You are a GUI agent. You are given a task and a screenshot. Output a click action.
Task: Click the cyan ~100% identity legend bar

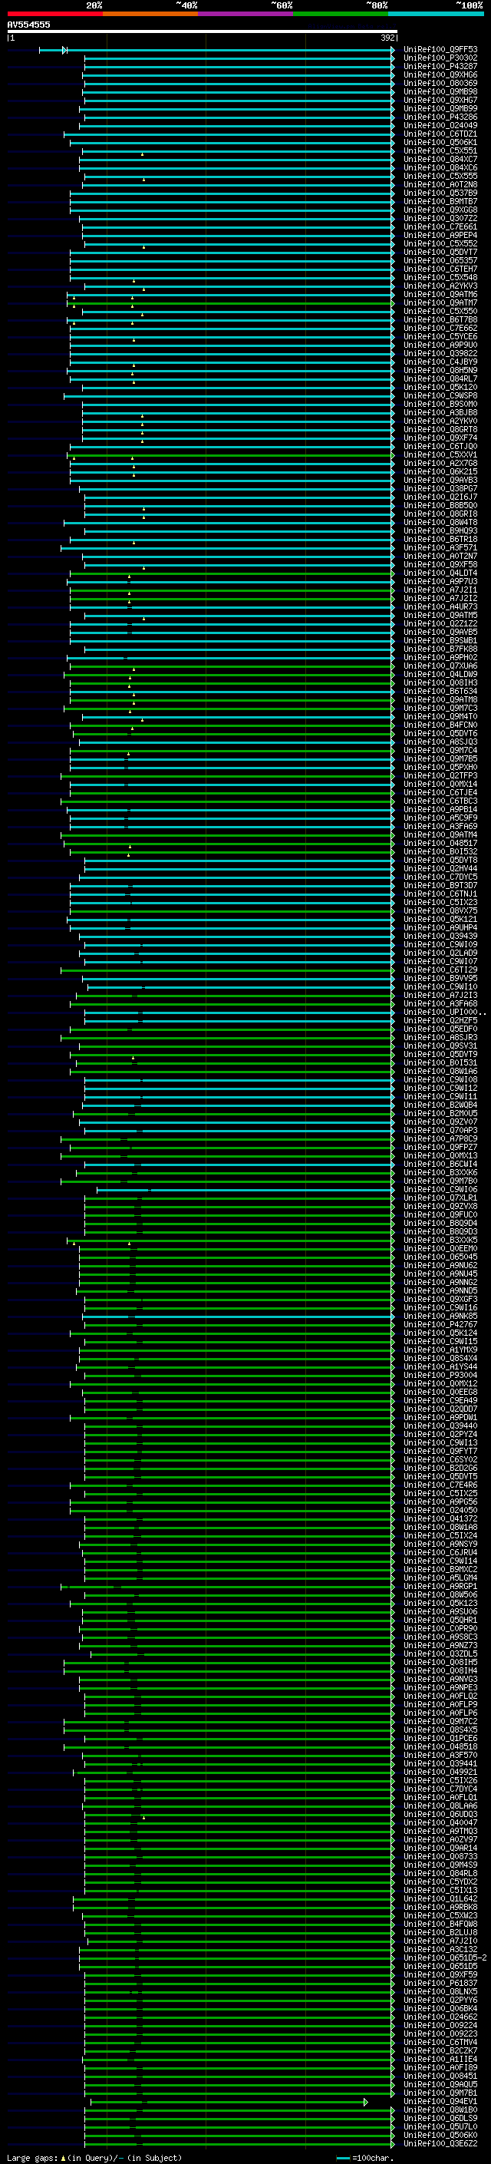[436, 14]
